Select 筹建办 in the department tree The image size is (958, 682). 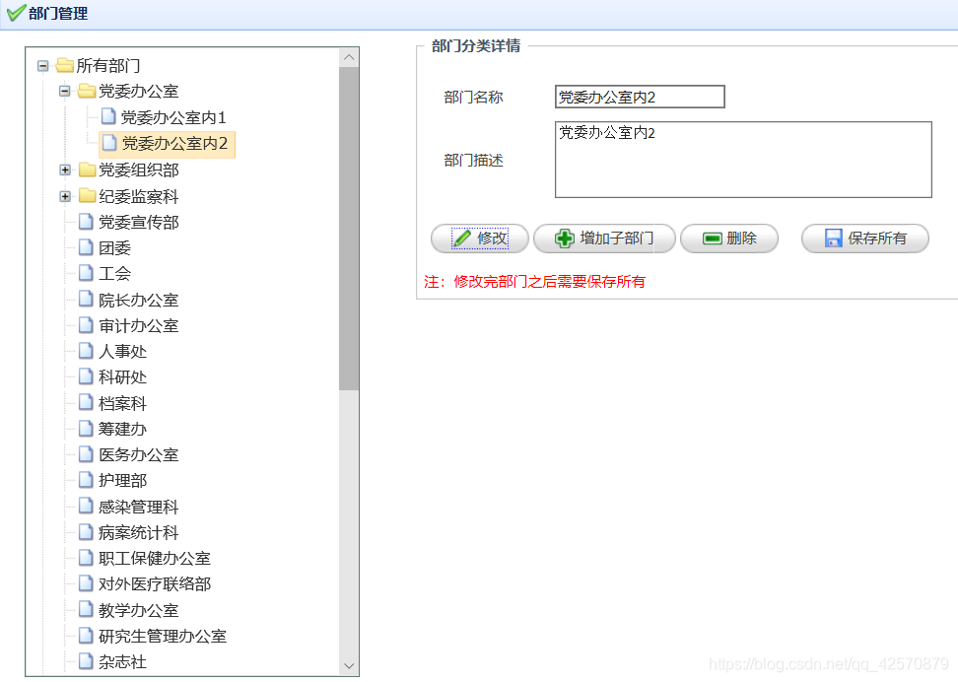click(x=123, y=429)
